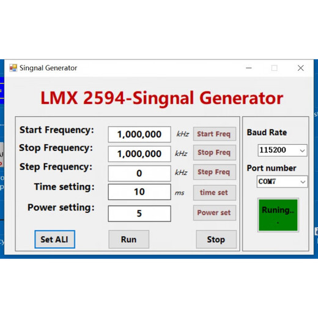Focus the Power setting input field
The height and width of the screenshot is (318, 318).
[139, 213]
